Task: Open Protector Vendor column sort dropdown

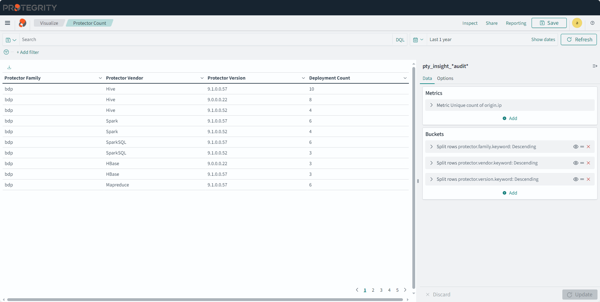Action: [x=202, y=78]
